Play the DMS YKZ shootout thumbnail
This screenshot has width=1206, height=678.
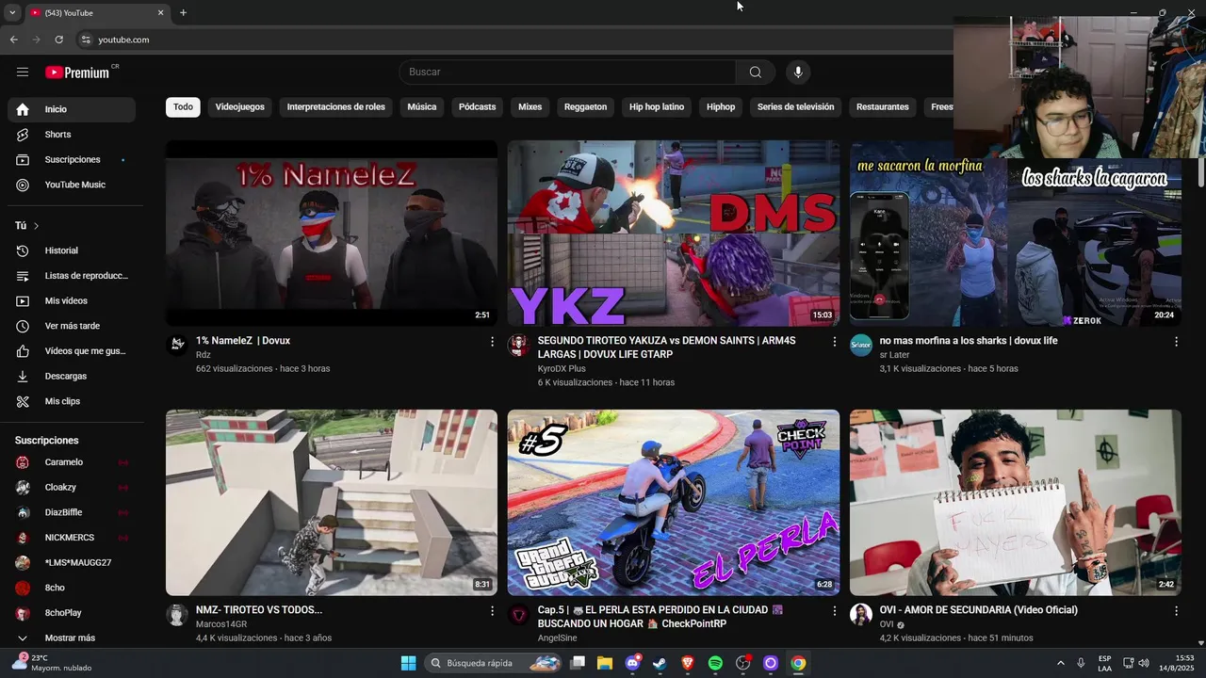(674, 234)
